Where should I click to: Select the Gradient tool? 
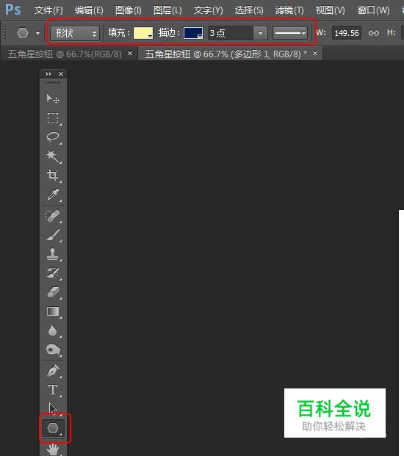tap(53, 311)
